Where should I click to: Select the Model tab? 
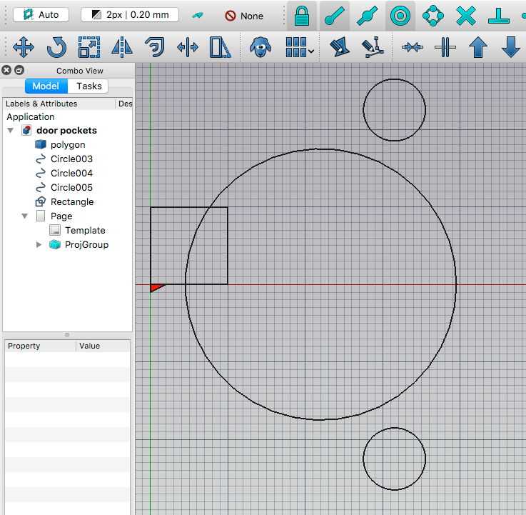pyautogui.click(x=46, y=86)
